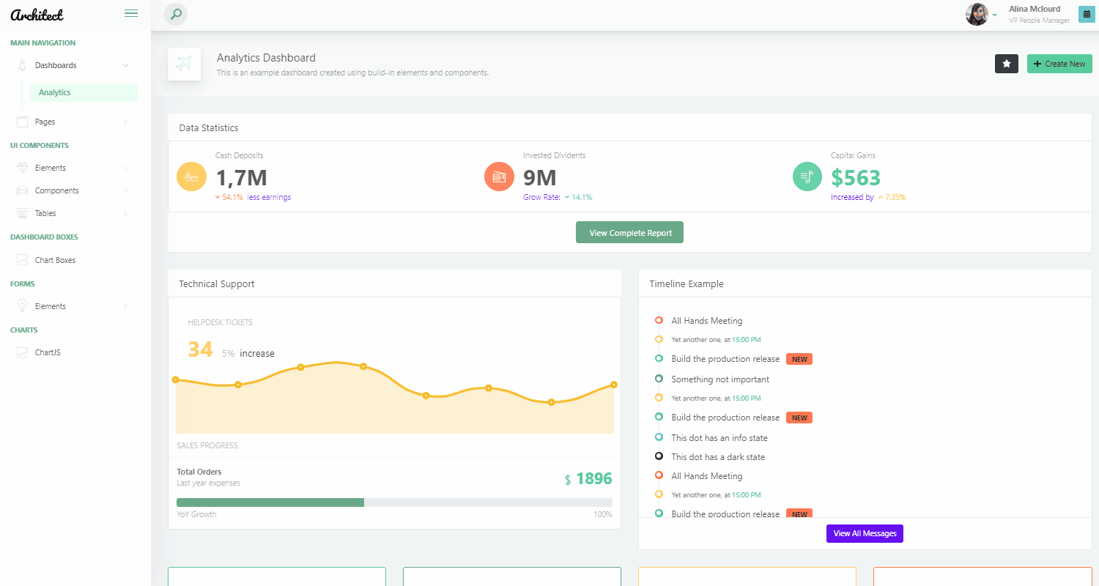Expand the Pages navigation item
The image size is (1099, 586).
point(45,121)
